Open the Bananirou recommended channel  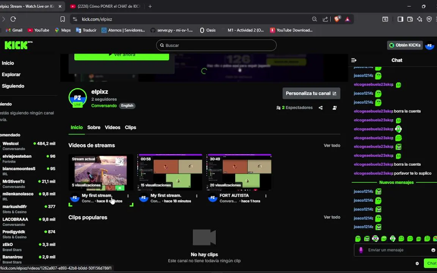pos(28,259)
